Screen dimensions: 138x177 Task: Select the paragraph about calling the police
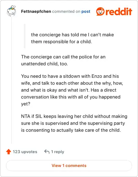tap(63, 60)
